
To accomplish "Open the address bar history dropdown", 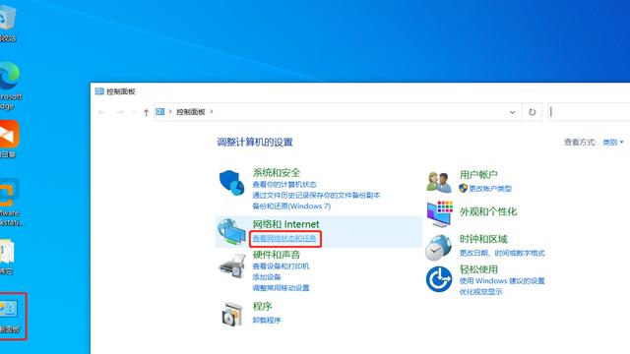I will tap(512, 112).
